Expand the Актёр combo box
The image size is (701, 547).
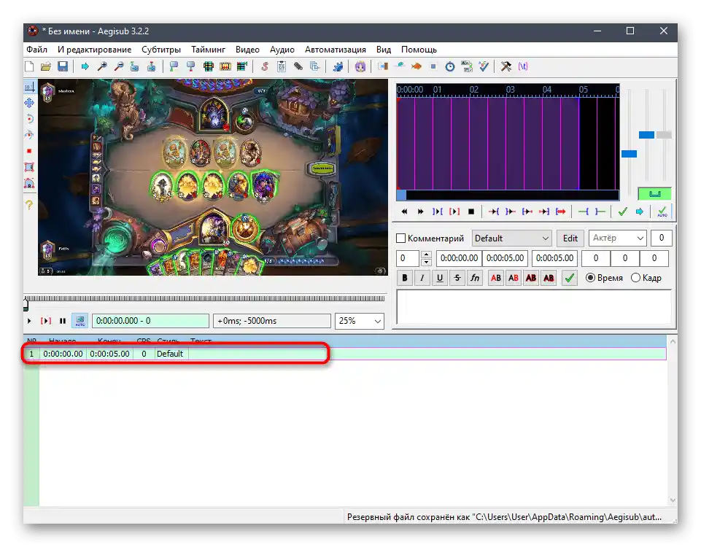[x=617, y=238]
